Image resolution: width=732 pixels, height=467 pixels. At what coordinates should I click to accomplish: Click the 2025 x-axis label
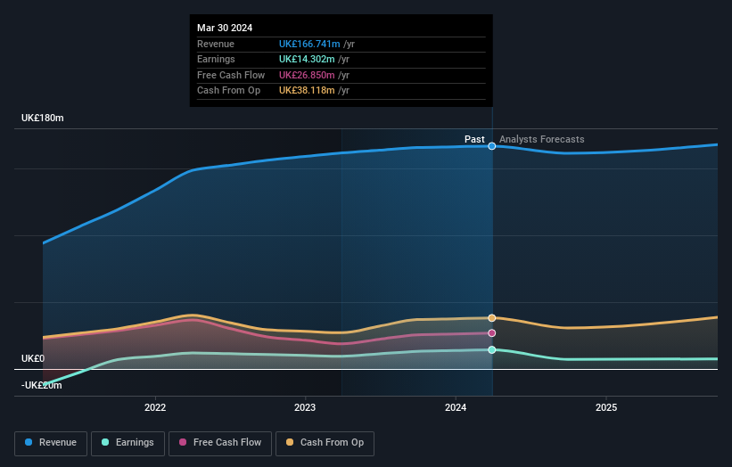pos(606,407)
